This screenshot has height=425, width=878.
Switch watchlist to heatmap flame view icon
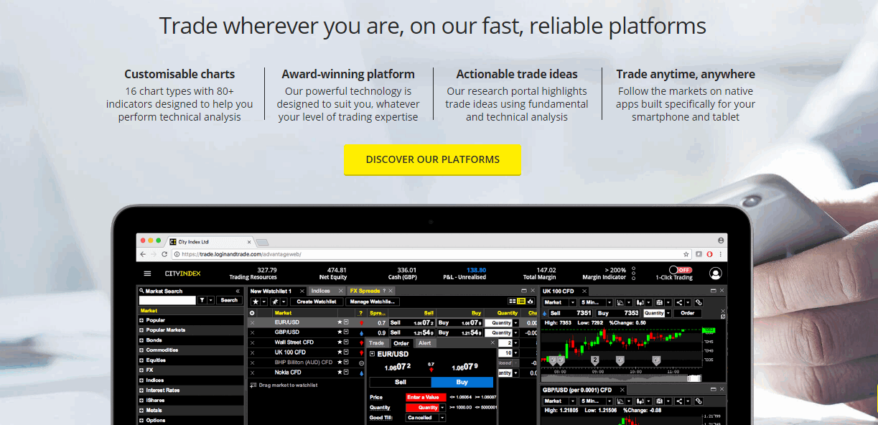coord(530,302)
